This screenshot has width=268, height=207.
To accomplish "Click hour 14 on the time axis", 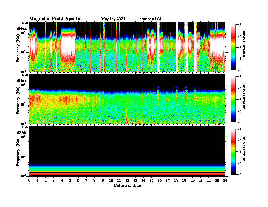I will [x=143, y=180].
